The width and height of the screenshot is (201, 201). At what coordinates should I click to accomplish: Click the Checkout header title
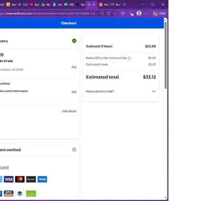pos(69,23)
